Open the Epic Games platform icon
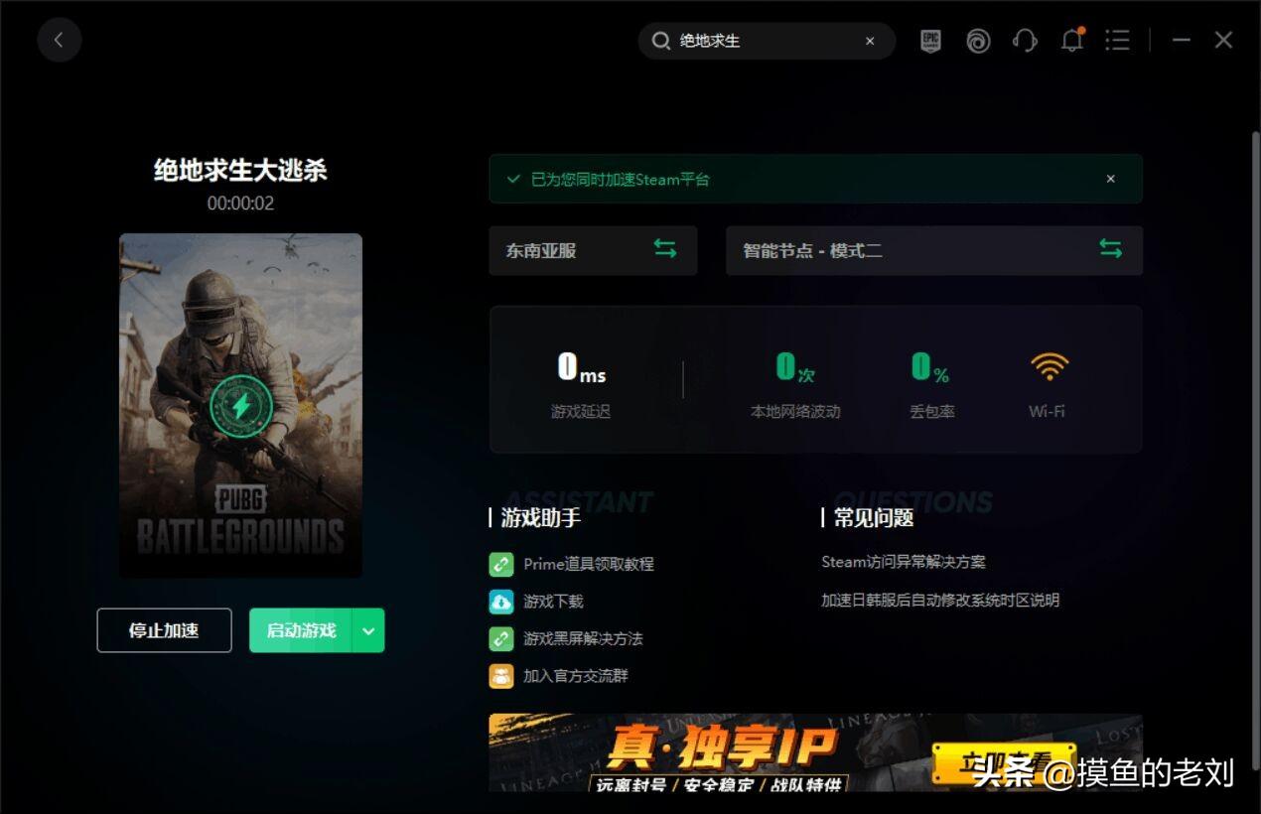This screenshot has height=814, width=1261. [930, 41]
